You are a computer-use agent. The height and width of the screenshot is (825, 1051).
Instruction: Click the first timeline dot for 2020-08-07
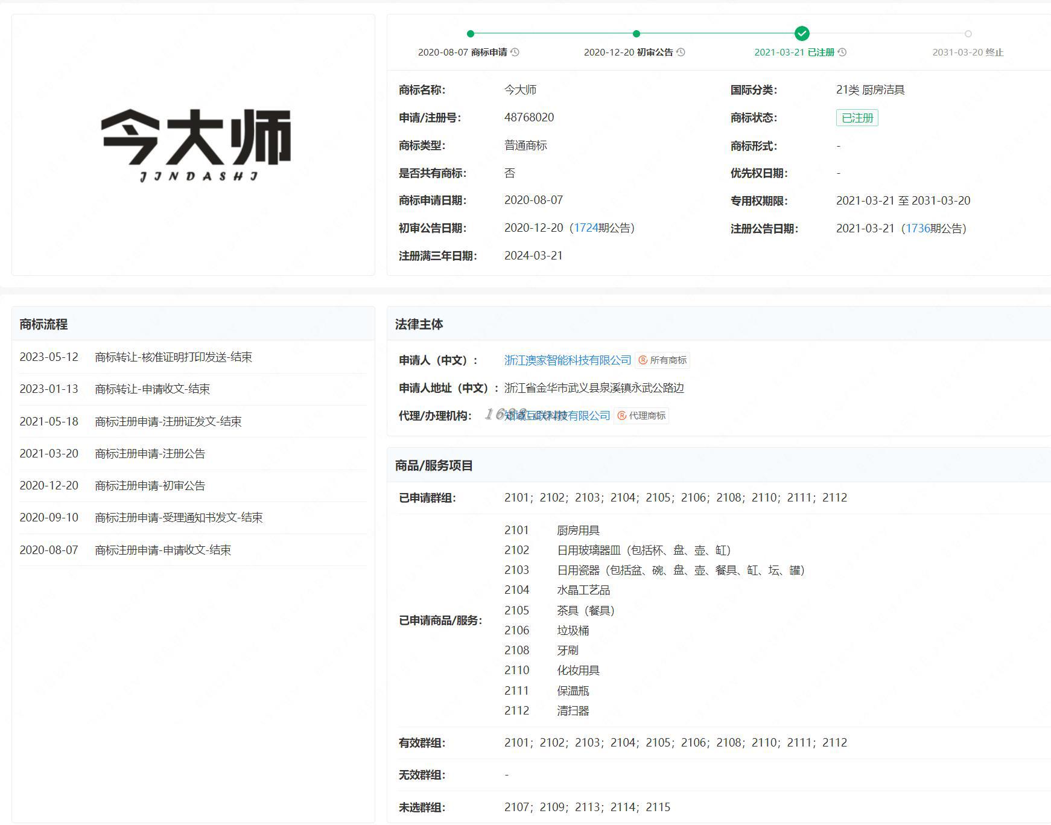[x=471, y=34]
